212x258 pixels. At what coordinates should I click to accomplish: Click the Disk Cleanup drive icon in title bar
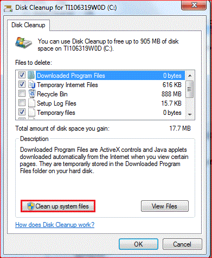click(8, 8)
